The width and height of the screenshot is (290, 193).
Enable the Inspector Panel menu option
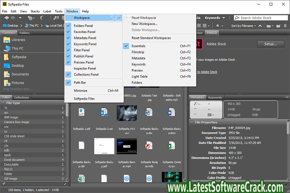click(85, 68)
